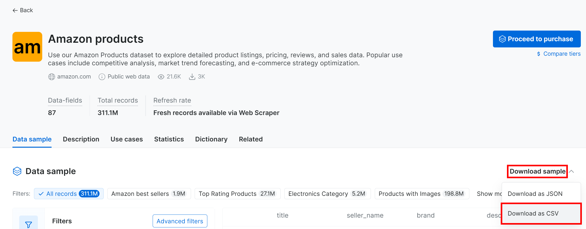
Task: Click the info icon next to Public web data
Action: pyautogui.click(x=102, y=77)
